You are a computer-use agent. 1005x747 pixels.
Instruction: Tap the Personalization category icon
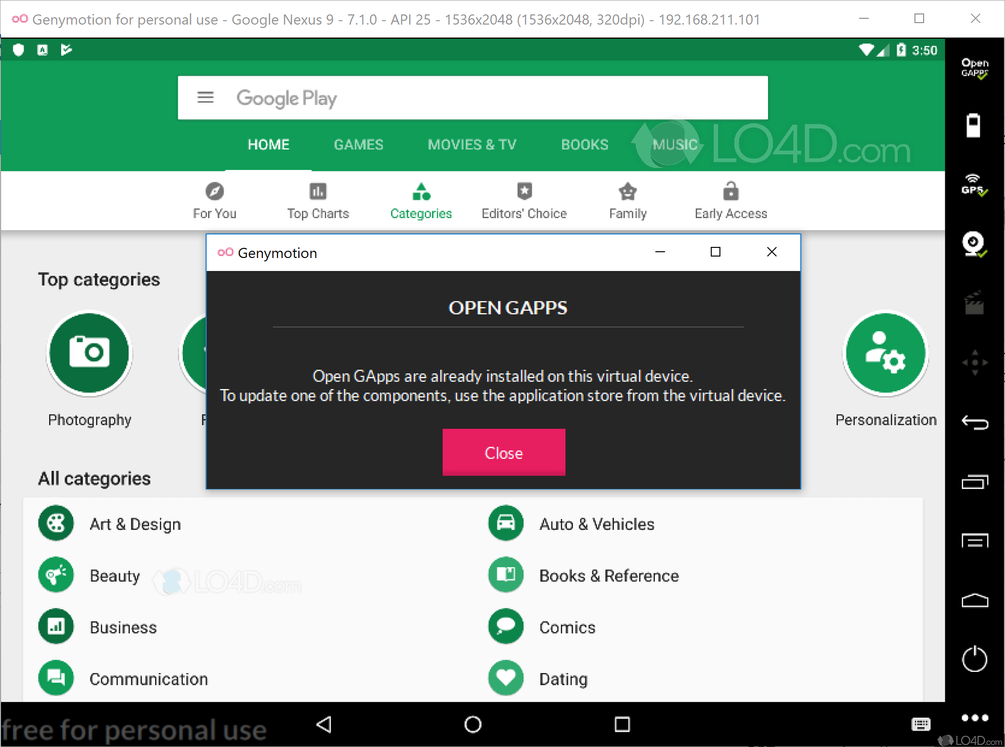click(885, 353)
